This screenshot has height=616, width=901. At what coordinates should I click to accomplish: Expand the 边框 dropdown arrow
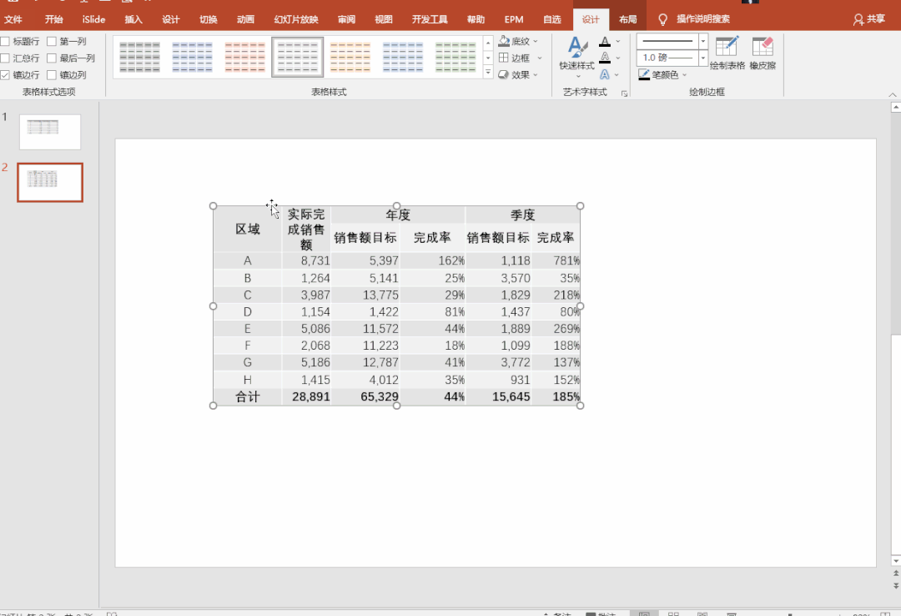click(539, 58)
